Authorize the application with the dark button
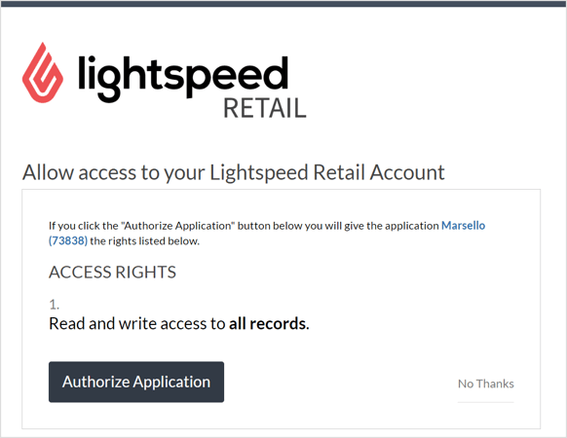Viewport: 567px width, 438px height. [136, 382]
